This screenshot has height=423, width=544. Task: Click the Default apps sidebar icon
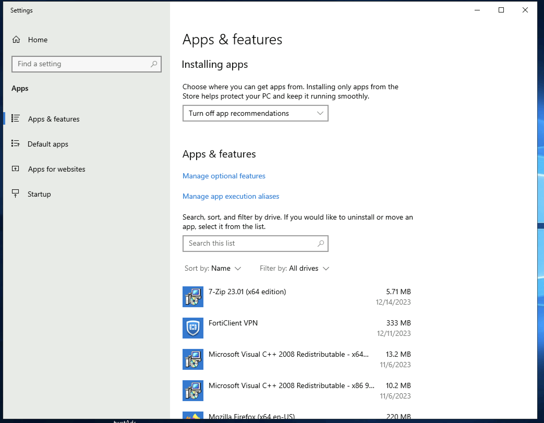[x=15, y=143]
